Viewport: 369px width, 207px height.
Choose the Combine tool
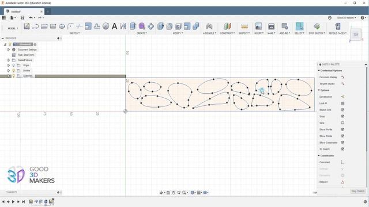(196, 26)
